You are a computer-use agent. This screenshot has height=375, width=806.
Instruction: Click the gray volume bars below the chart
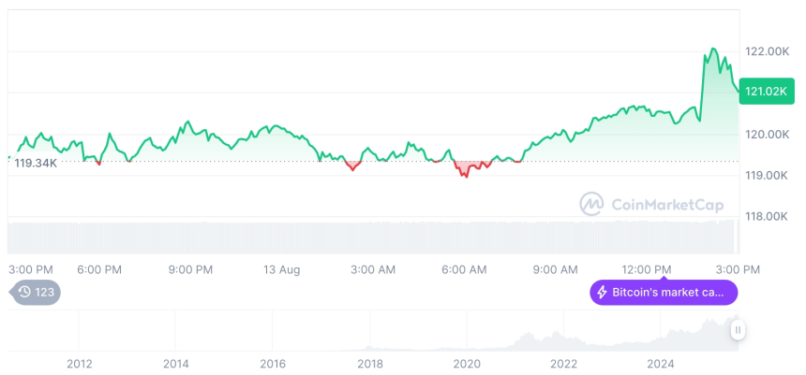375,236
